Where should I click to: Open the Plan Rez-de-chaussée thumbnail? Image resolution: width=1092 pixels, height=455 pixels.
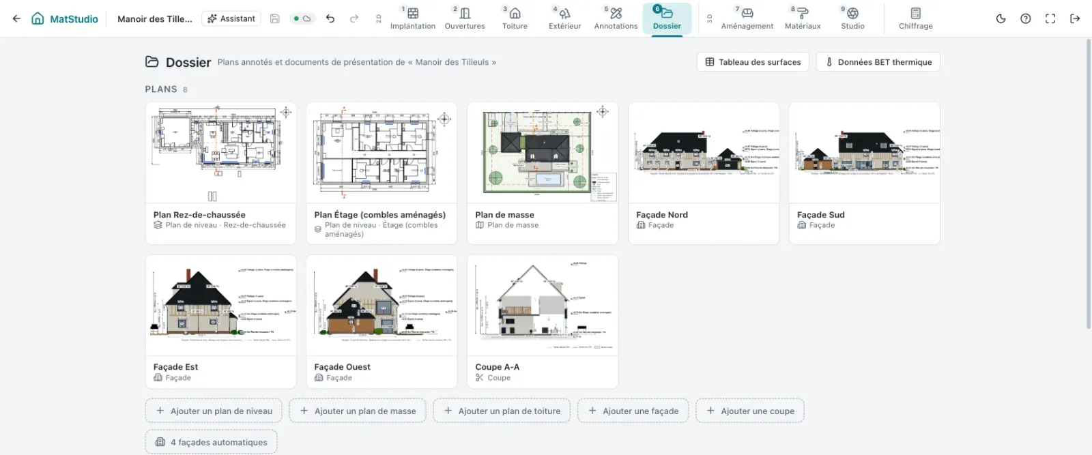(x=220, y=153)
